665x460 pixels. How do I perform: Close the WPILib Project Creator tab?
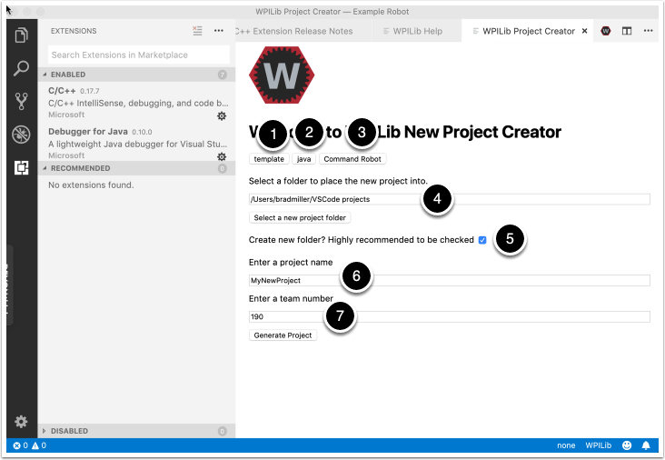coord(584,31)
